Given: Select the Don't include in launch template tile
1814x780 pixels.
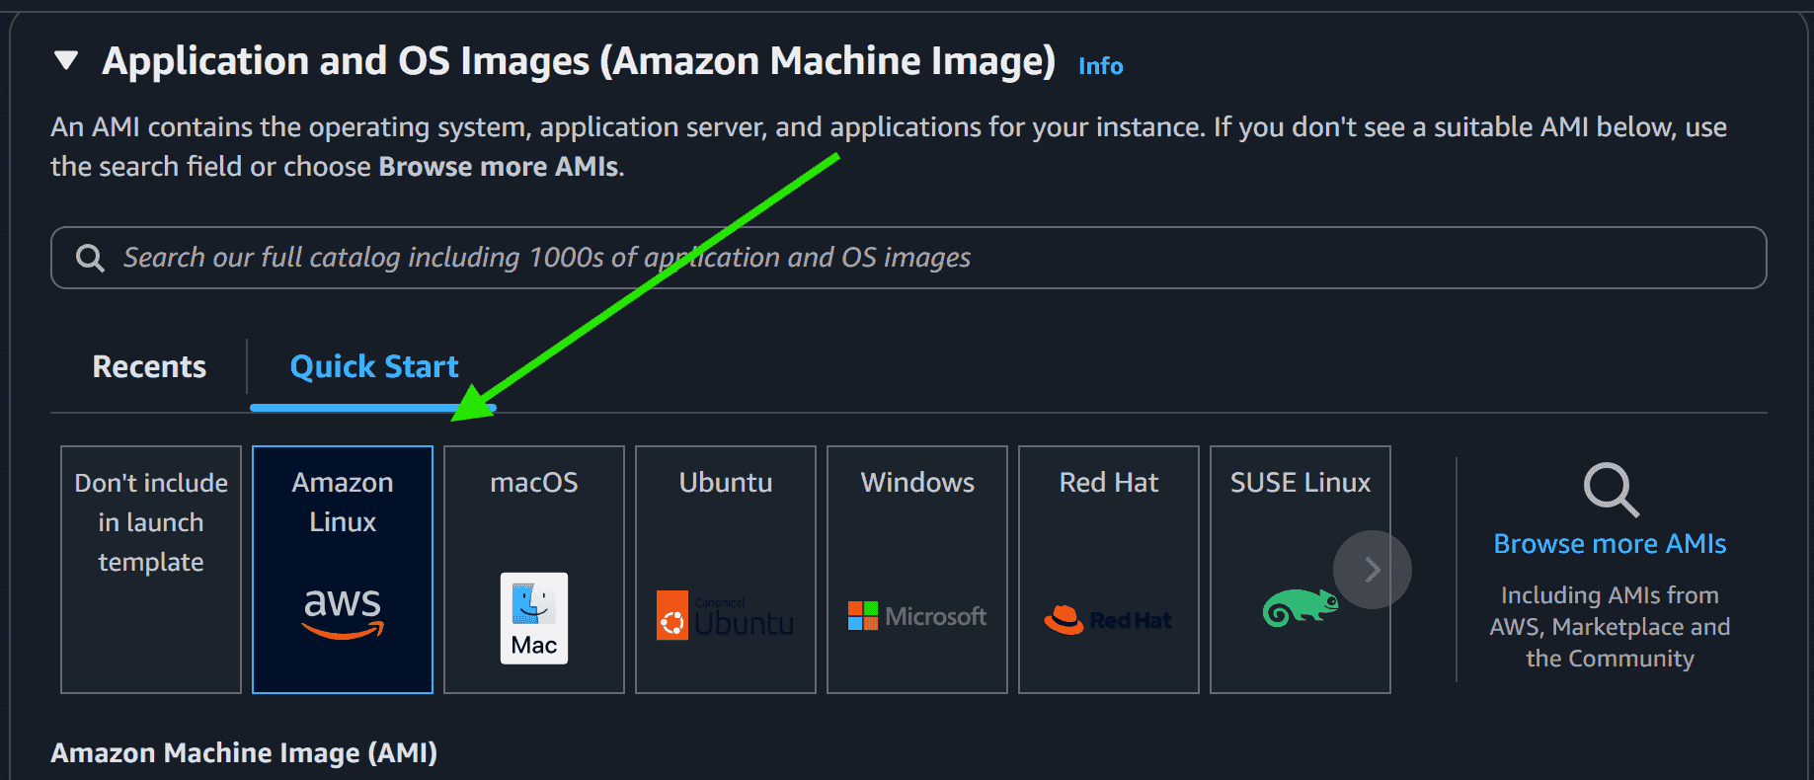Looking at the screenshot, I should pos(151,570).
